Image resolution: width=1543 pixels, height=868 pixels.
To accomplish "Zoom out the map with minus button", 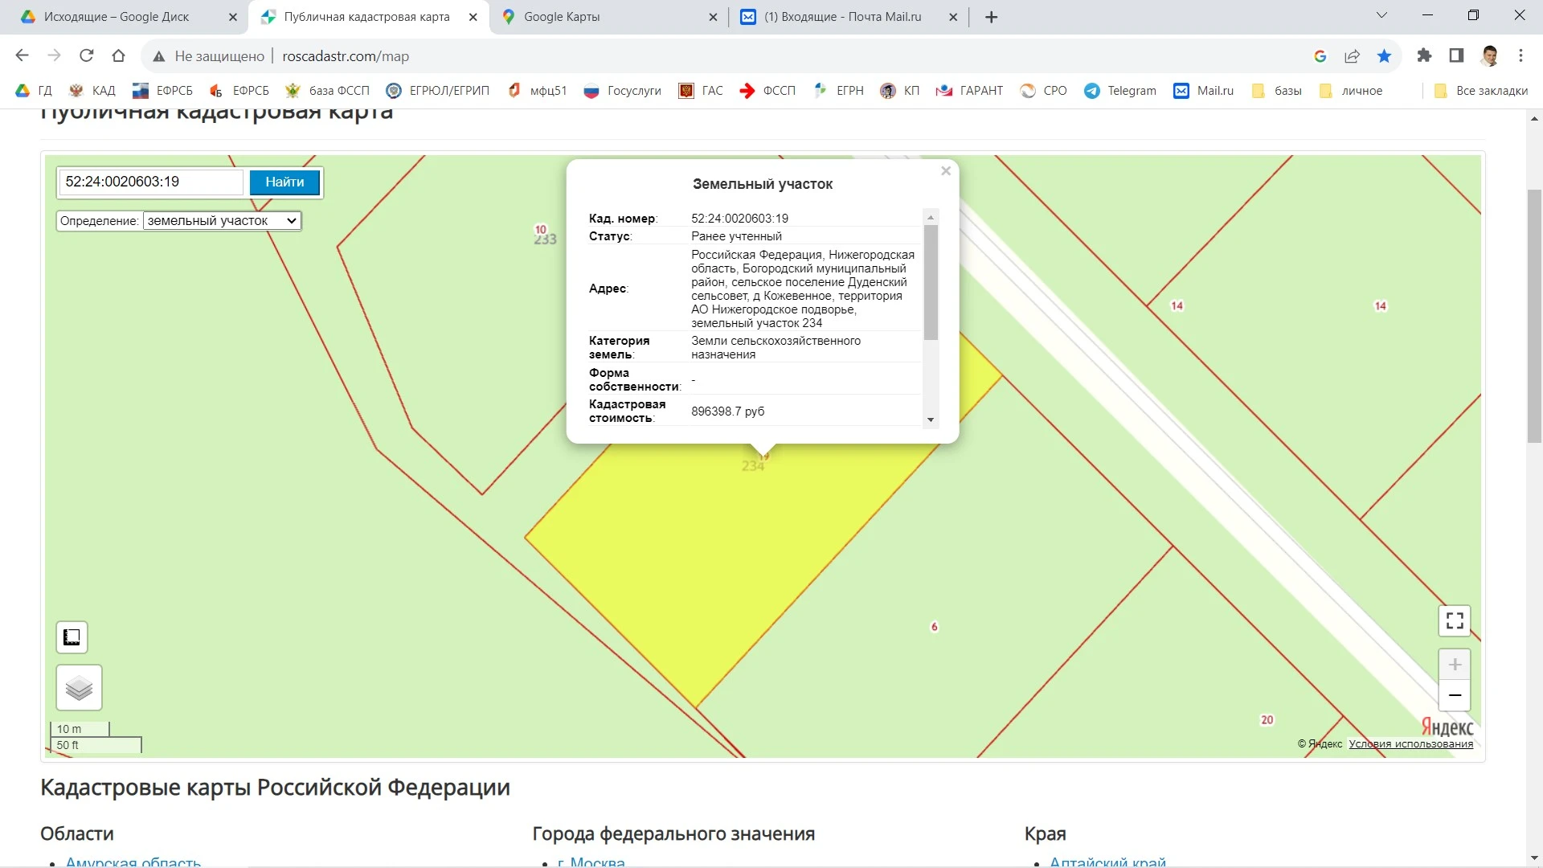I will tap(1455, 695).
